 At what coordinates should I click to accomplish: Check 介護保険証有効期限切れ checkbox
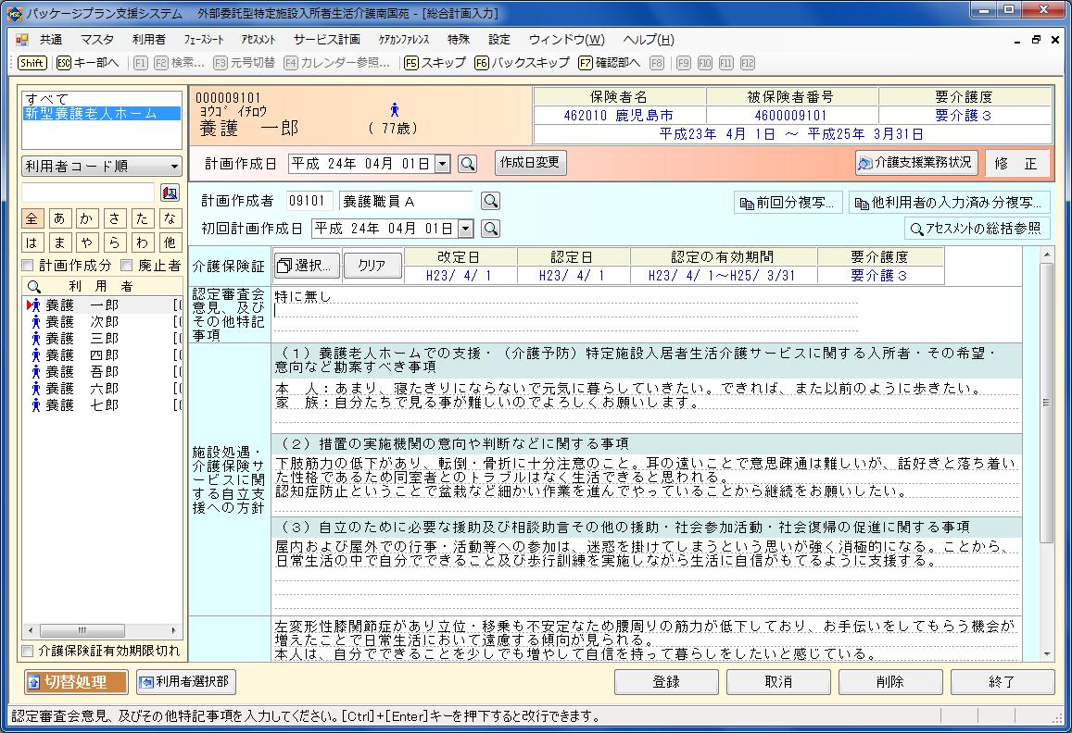(x=28, y=651)
